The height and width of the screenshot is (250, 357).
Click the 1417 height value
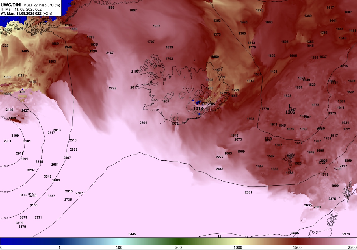330,8
